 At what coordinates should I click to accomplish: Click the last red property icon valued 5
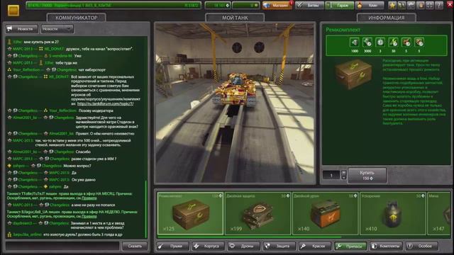(419, 42)
